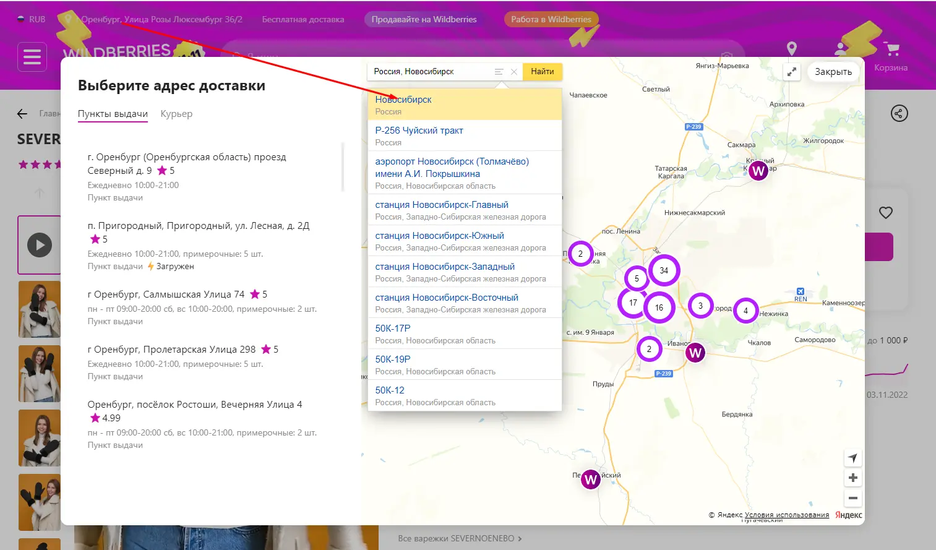
Task: Click the fullscreen expand map icon
Action: (x=791, y=72)
